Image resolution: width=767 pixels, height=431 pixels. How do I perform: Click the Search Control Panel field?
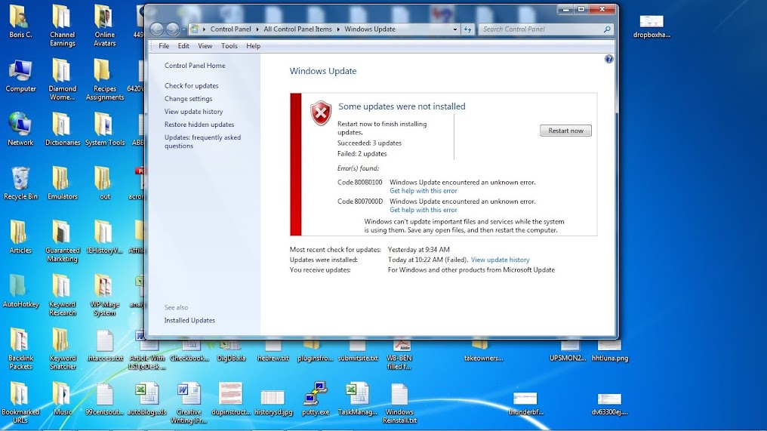[545, 29]
